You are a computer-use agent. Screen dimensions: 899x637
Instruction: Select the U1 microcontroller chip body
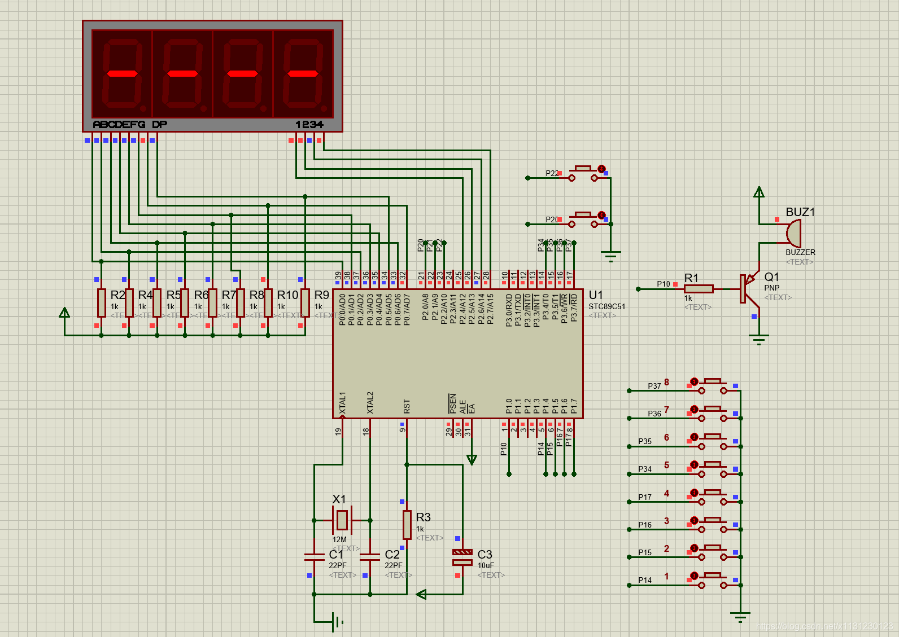pyautogui.click(x=458, y=354)
